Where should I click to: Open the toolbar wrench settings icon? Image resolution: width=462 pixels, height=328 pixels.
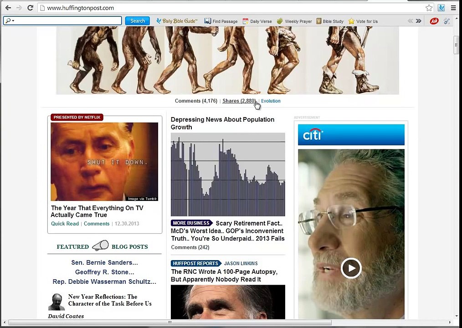pos(447,21)
